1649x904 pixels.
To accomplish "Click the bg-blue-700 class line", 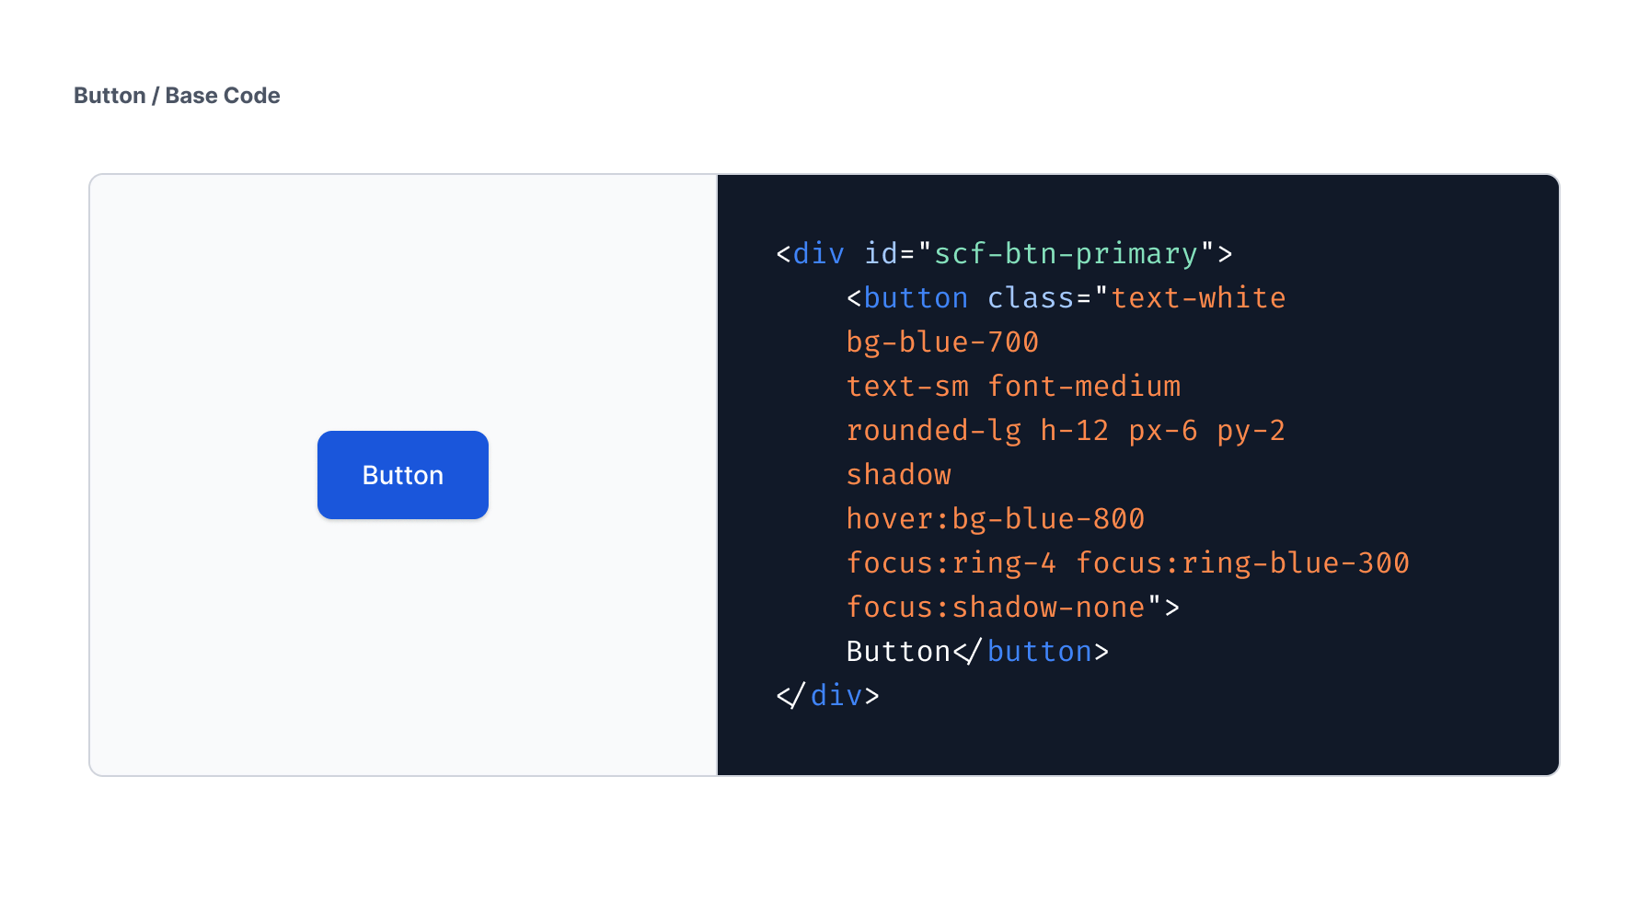I will click(942, 342).
